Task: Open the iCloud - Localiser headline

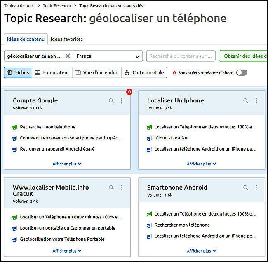Action: click(172, 138)
